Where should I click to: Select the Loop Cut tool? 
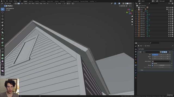[2, 49]
